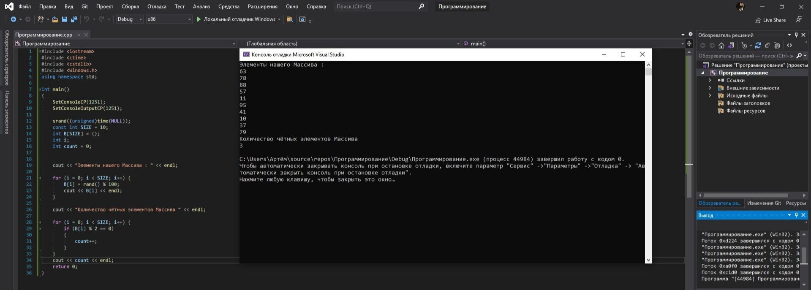Expand the Внешние зависимости tree node
The width and height of the screenshot is (811, 290).
(x=710, y=88)
